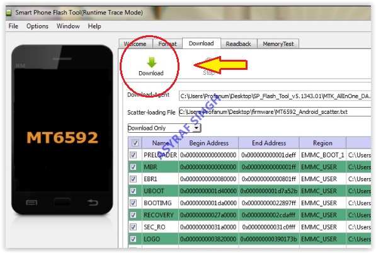Image resolution: width=376 pixels, height=253 pixels.
Task: Click end address 0x0000000022897ff
Action: [268, 203]
